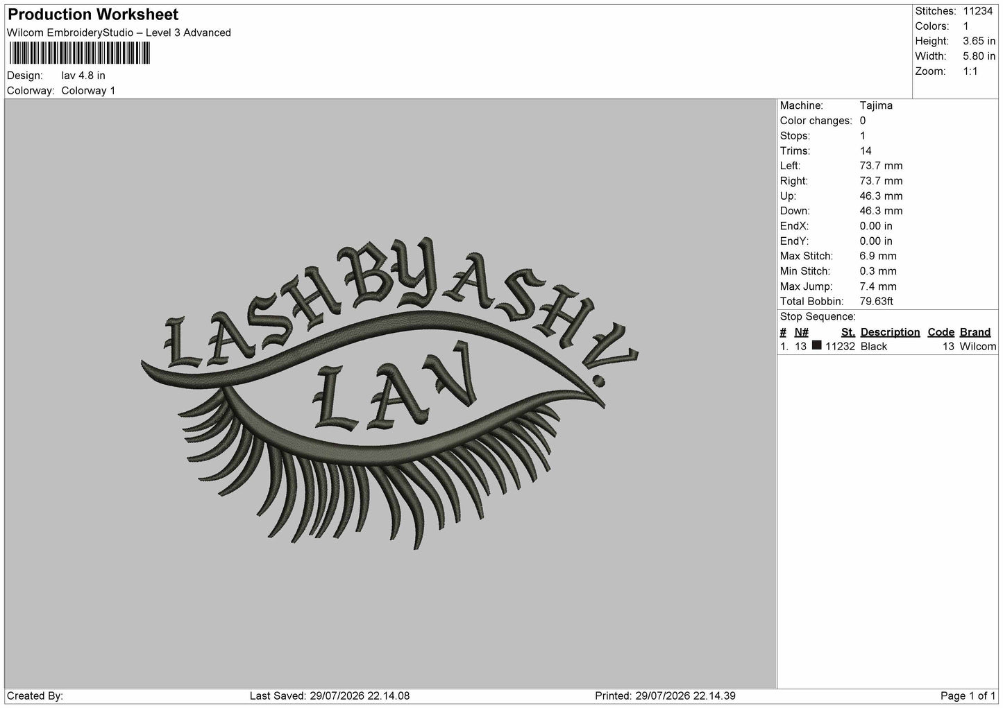Select the stitch count 11232 in stop row
1003x708 pixels.
pyautogui.click(x=840, y=347)
